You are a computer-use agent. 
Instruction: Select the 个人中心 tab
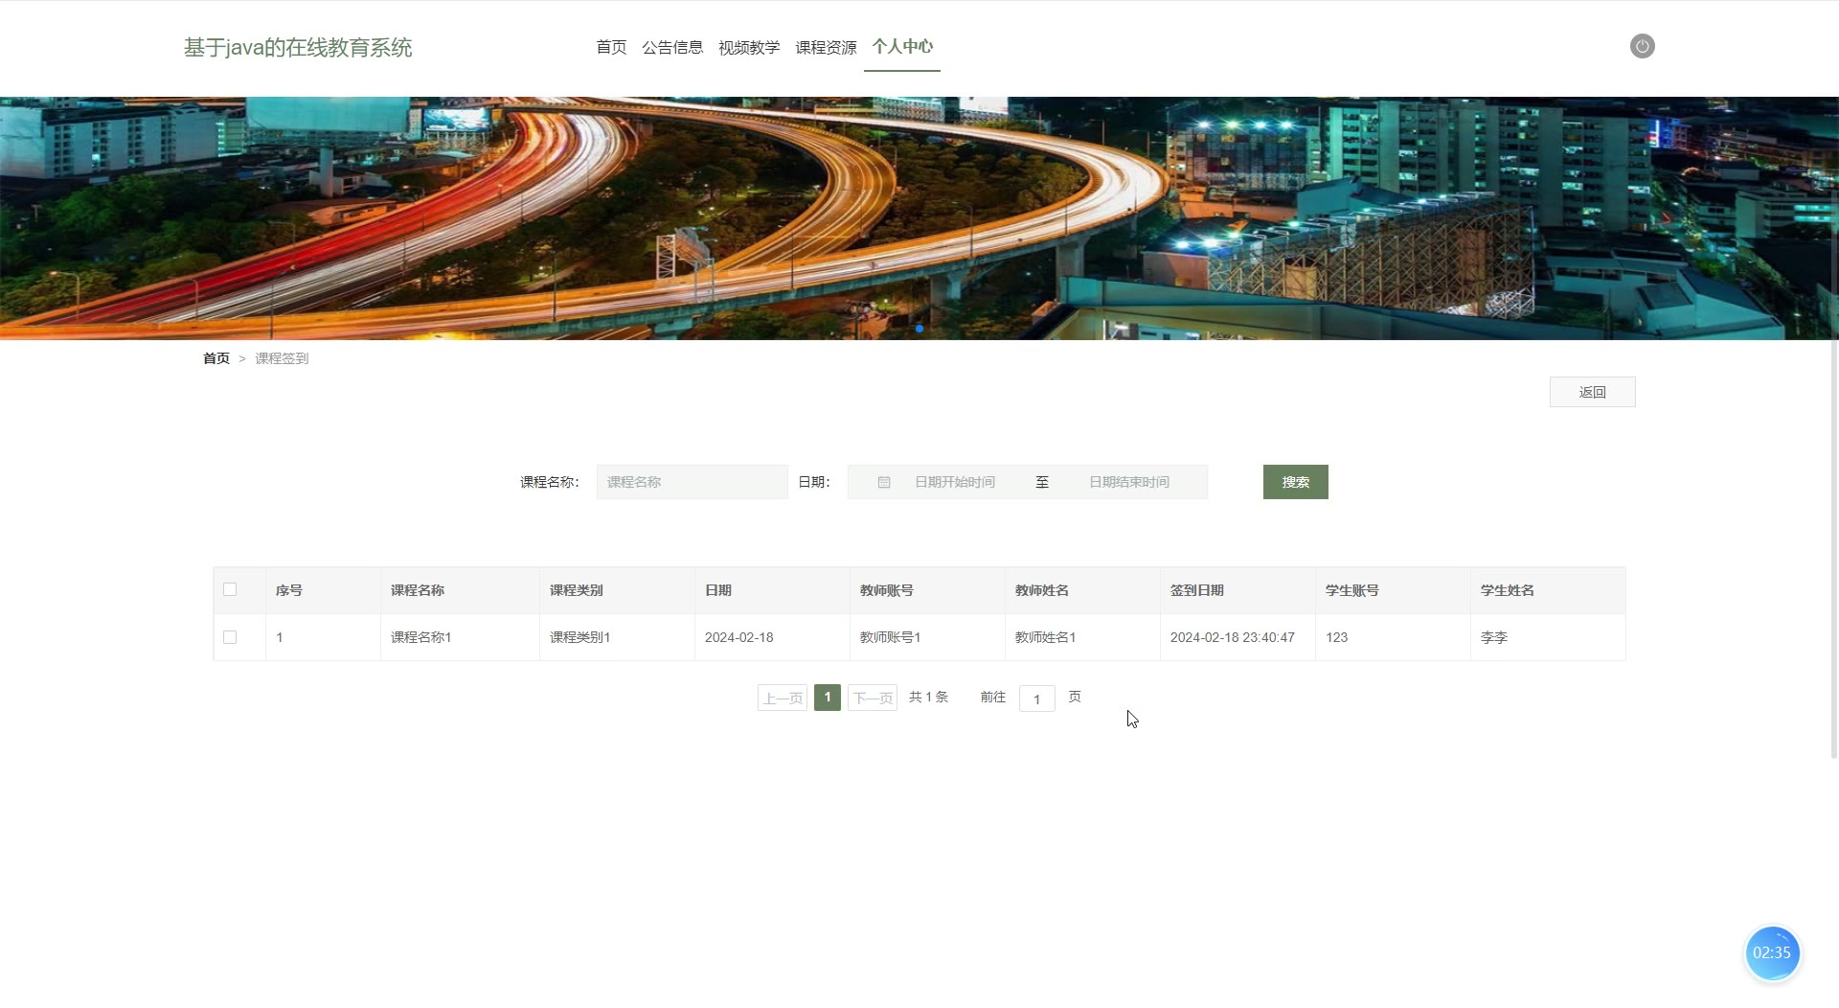pos(902,46)
